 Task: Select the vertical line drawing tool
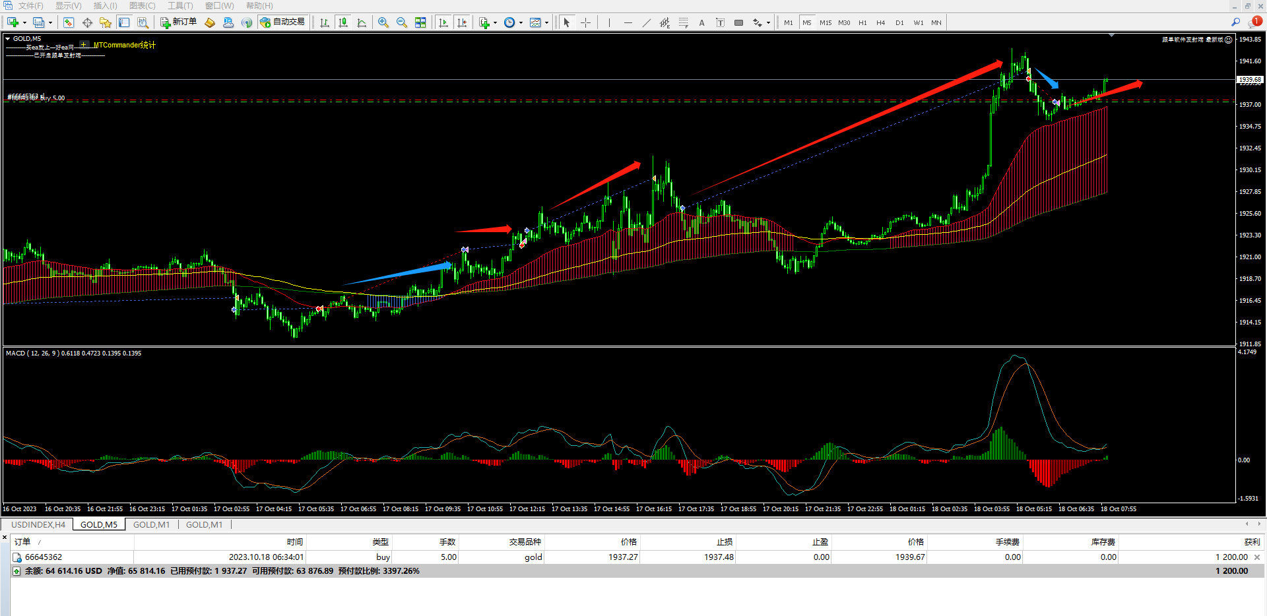click(x=609, y=22)
